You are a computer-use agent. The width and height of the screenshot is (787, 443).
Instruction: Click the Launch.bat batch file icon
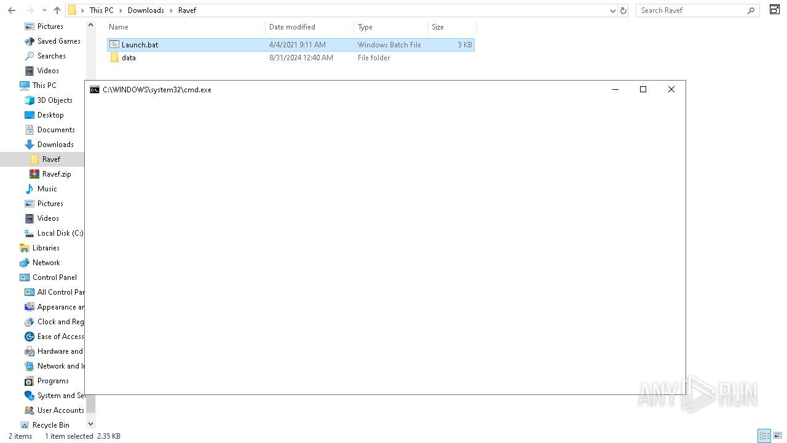click(x=114, y=45)
